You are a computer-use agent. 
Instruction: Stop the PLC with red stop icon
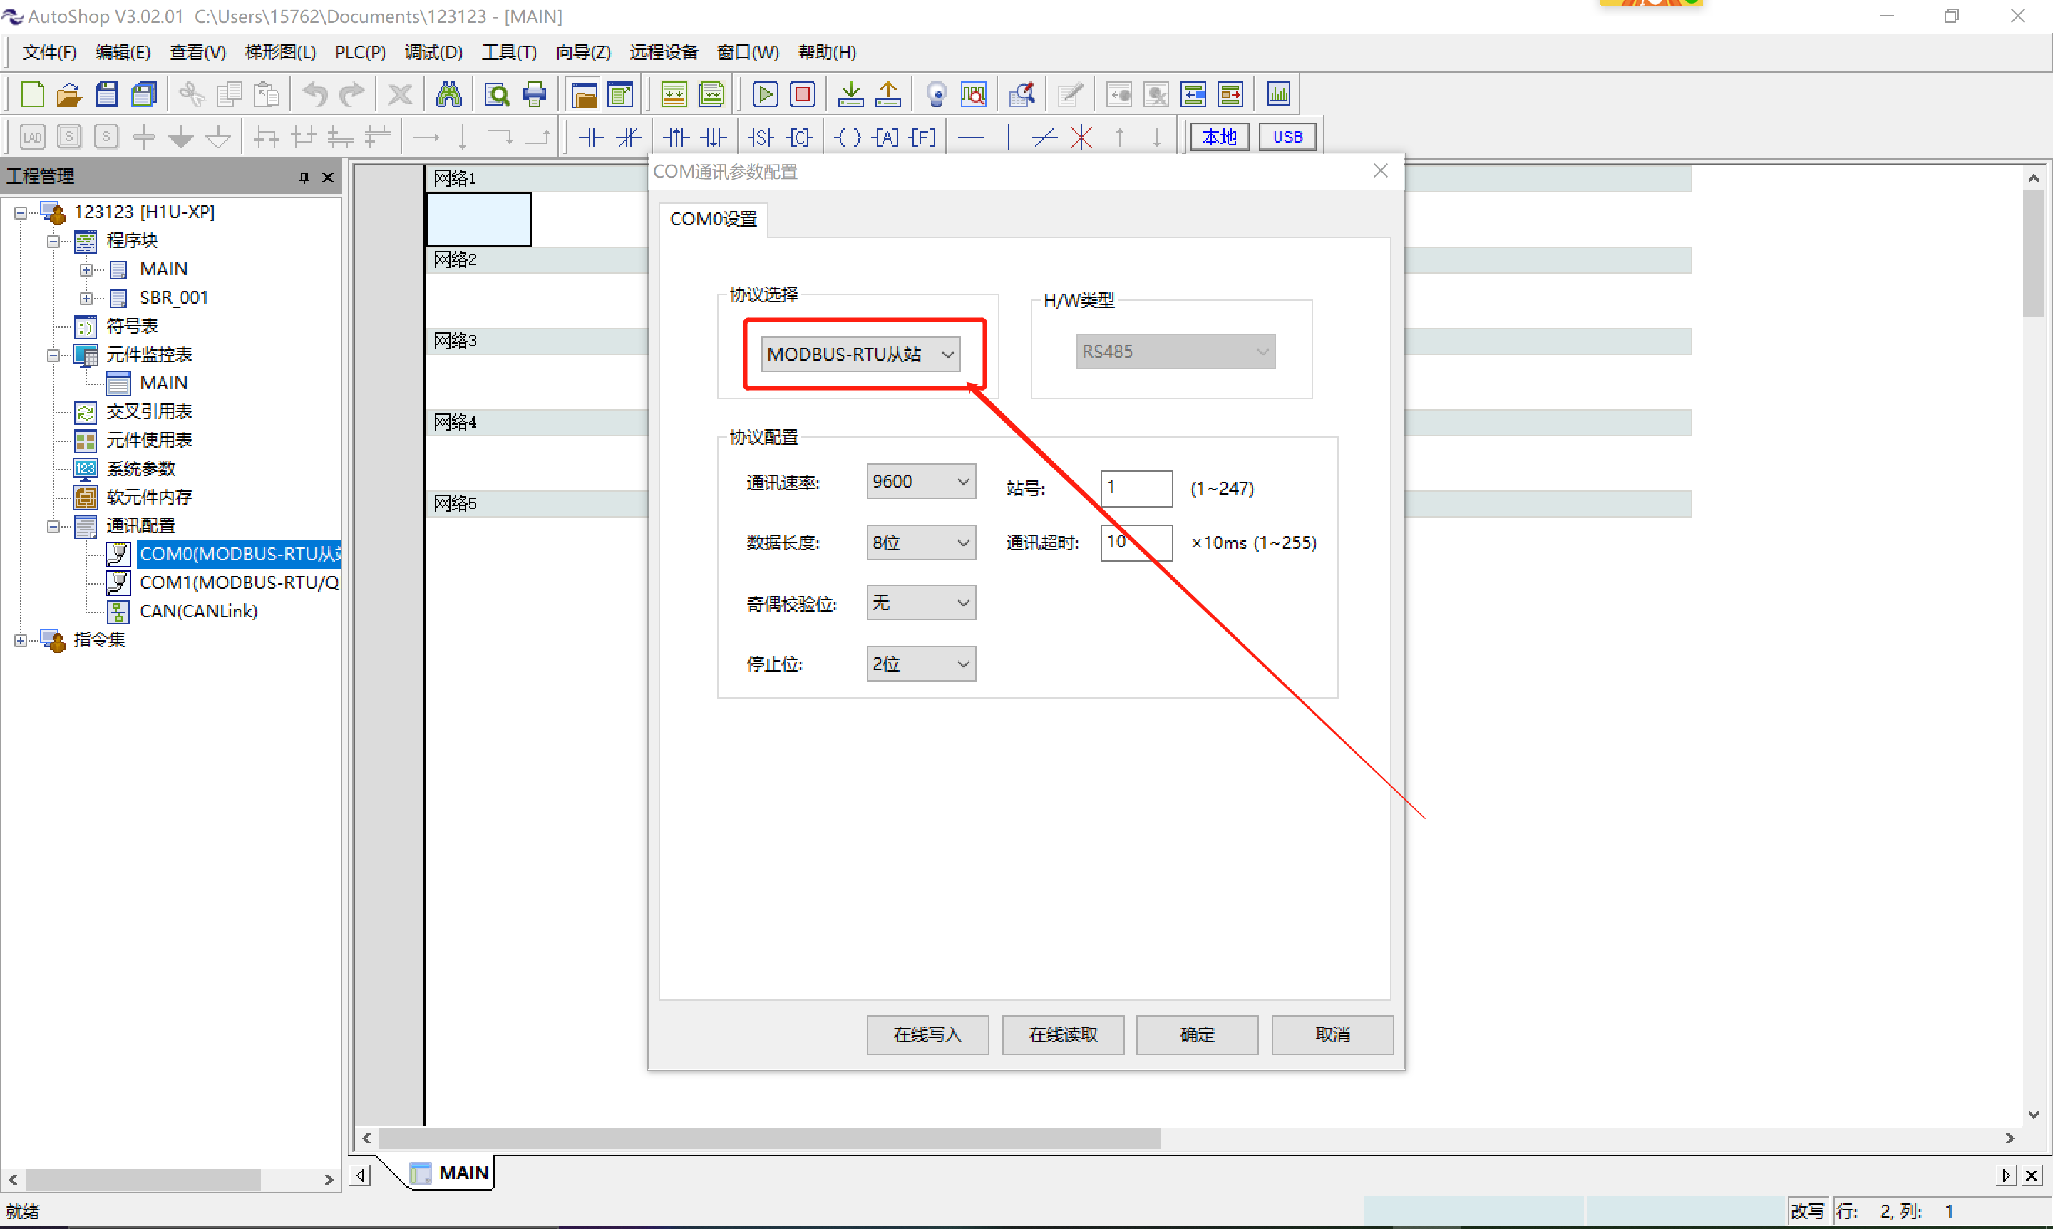tap(803, 94)
